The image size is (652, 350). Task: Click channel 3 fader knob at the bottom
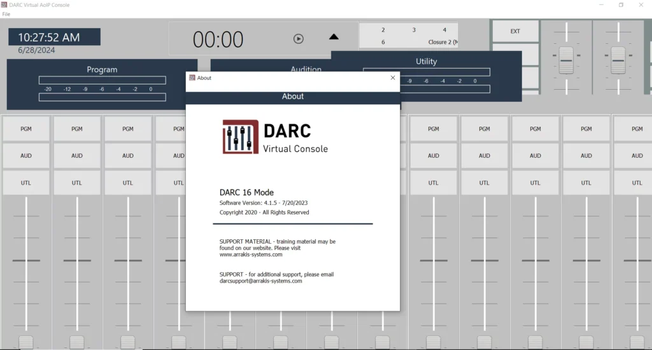click(127, 342)
